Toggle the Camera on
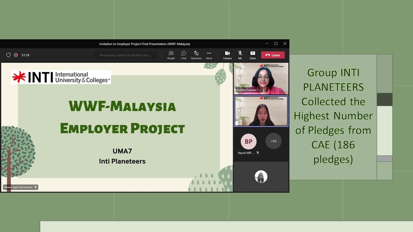The width and height of the screenshot is (413, 232). pyautogui.click(x=227, y=55)
